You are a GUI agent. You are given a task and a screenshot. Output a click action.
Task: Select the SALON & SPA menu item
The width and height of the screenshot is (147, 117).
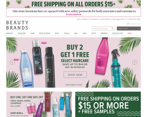pos(117,33)
